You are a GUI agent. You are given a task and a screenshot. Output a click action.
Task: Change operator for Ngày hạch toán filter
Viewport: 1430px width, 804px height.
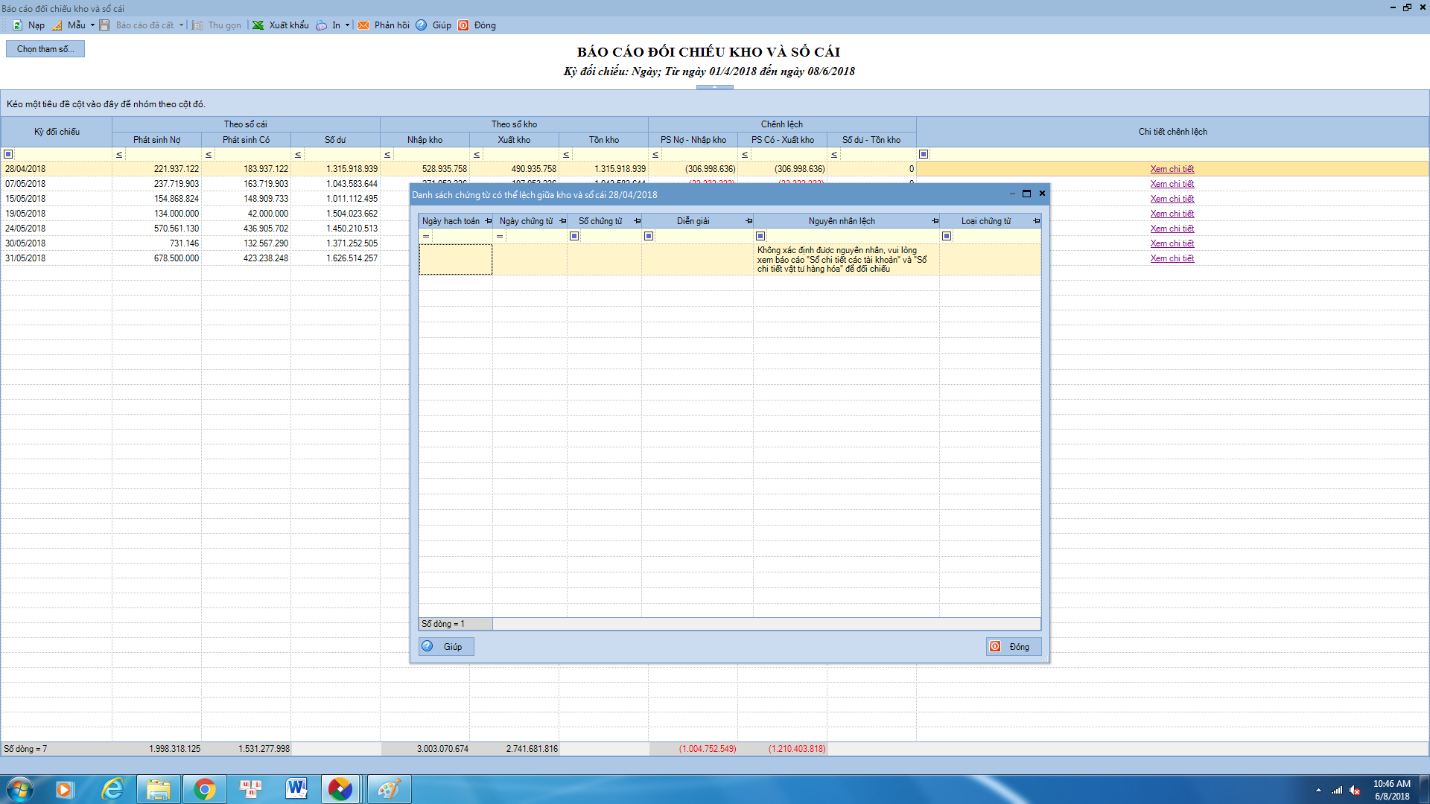426,236
